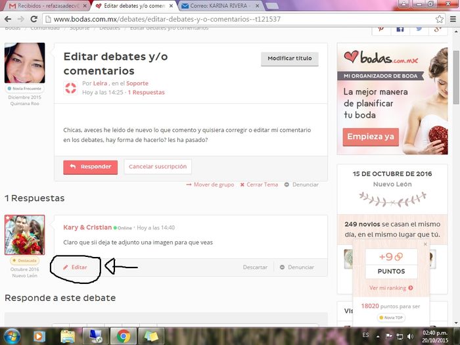Open Kary & Cristian profile photo
Viewport: 460px width, 345px height.
tap(25, 235)
